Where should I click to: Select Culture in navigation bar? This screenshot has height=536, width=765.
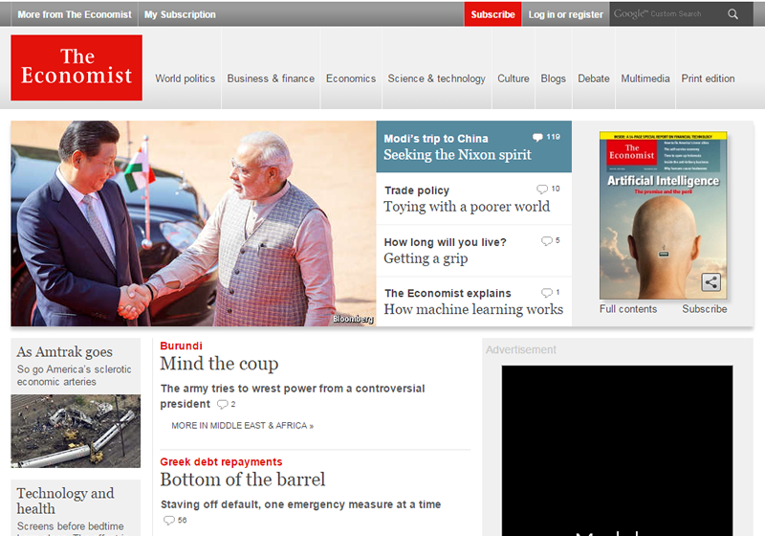514,78
